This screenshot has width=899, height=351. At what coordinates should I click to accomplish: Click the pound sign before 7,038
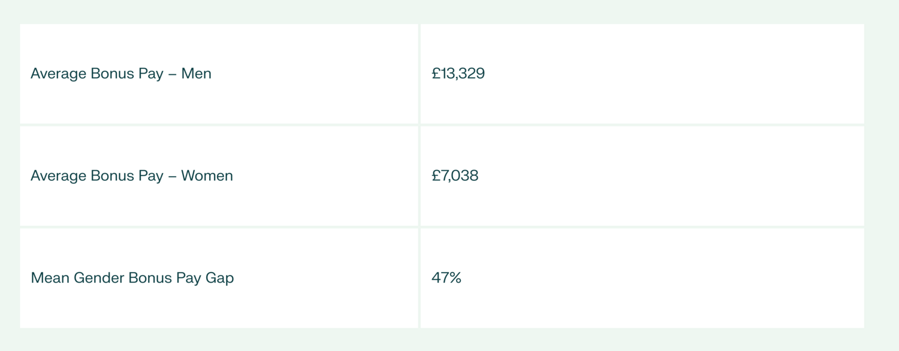pyautogui.click(x=436, y=175)
